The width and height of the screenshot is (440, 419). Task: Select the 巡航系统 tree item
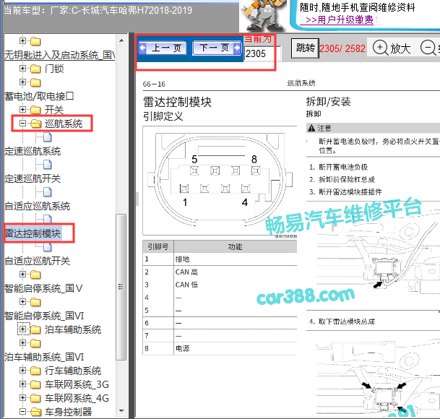[64, 124]
